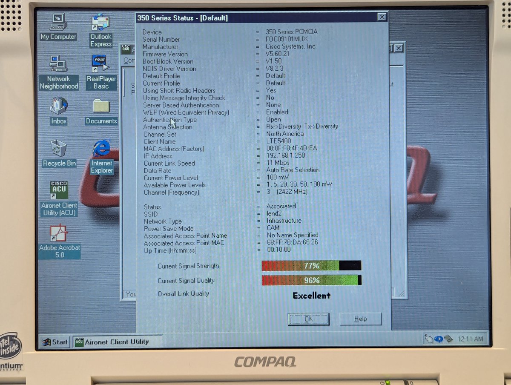Click the channel value 3 (2422 MHz)
Screen dimensions: 511x385
(287, 192)
